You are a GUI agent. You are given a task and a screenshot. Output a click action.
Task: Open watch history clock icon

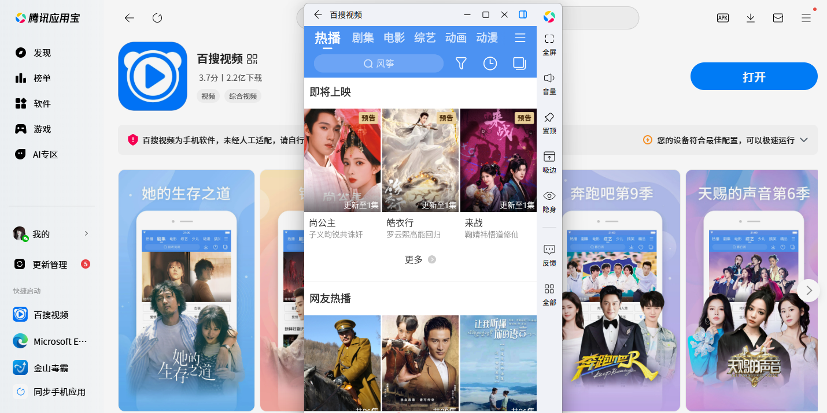(x=490, y=64)
